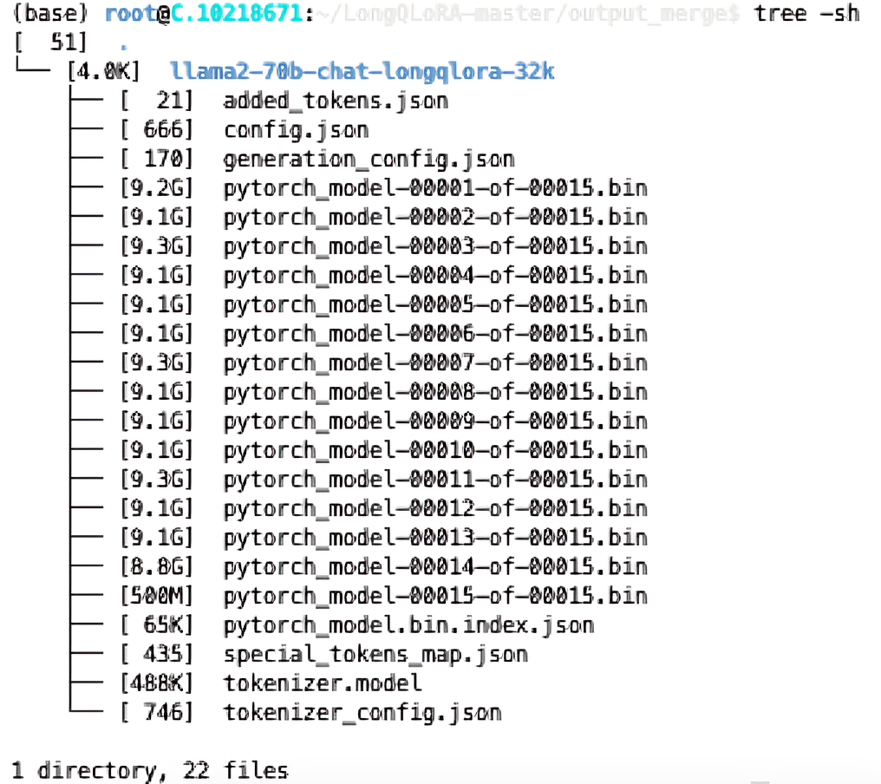Image resolution: width=881 pixels, height=784 pixels.
Task: Click pytorch_model-00009-of-00015.bin
Action: point(435,421)
